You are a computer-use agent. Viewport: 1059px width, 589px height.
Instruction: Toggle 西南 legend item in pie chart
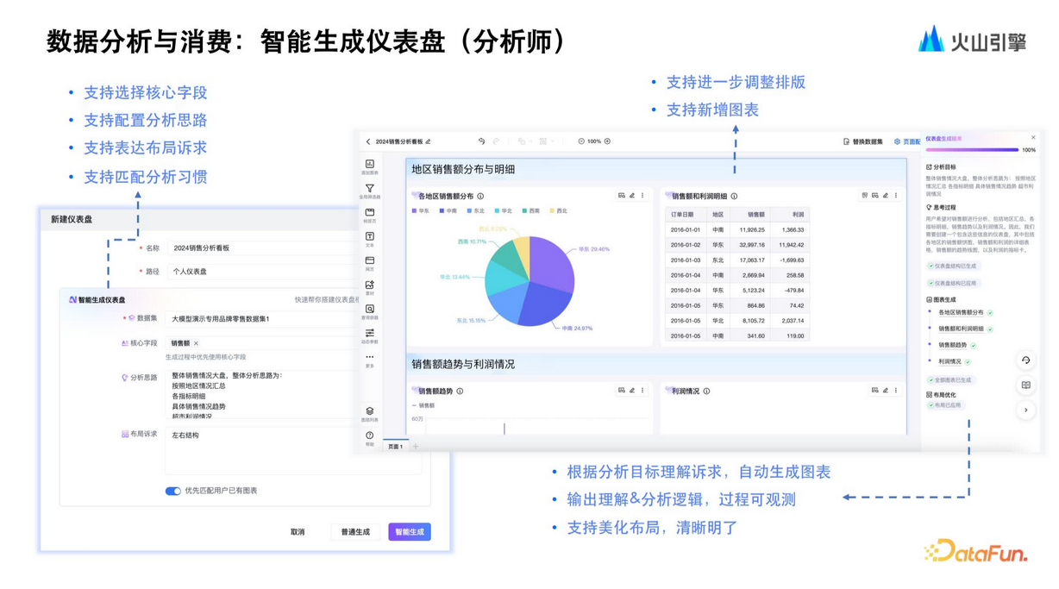(x=531, y=210)
